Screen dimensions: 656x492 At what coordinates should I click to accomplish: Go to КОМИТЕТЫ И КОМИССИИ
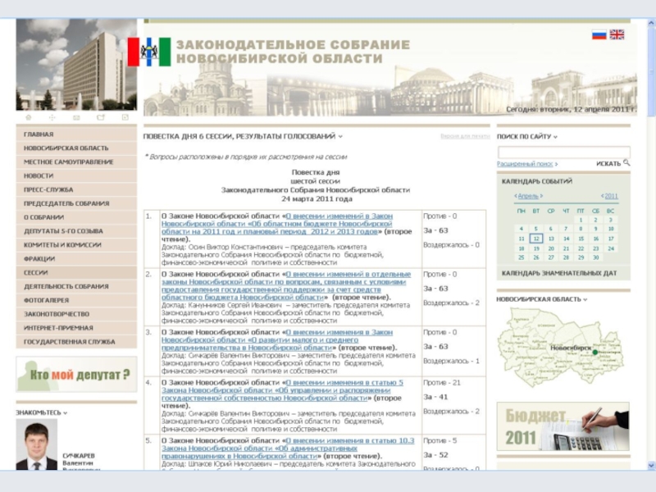point(76,244)
